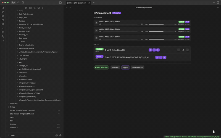This screenshot has width=221, height=138.
Task: Click the embed tag on GPU 1
Action: 181,29
